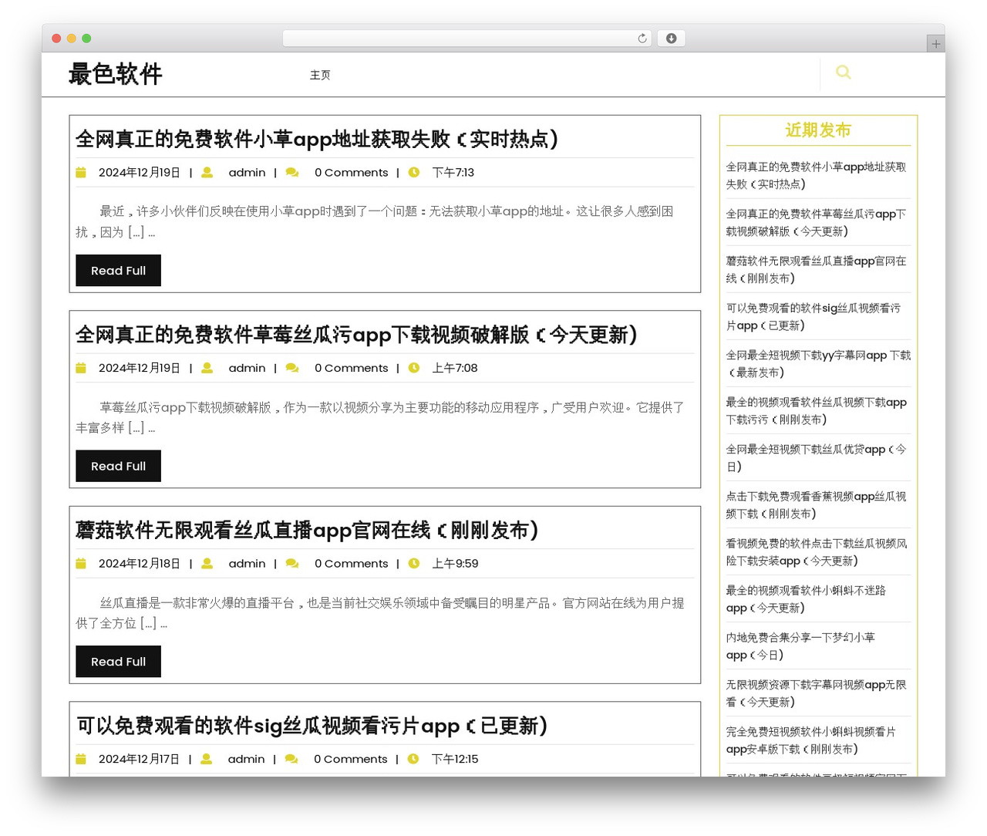987x836 pixels.
Task: Open sidebar link sig丝瓜视频看污片app（已更新)
Action: [x=814, y=316]
